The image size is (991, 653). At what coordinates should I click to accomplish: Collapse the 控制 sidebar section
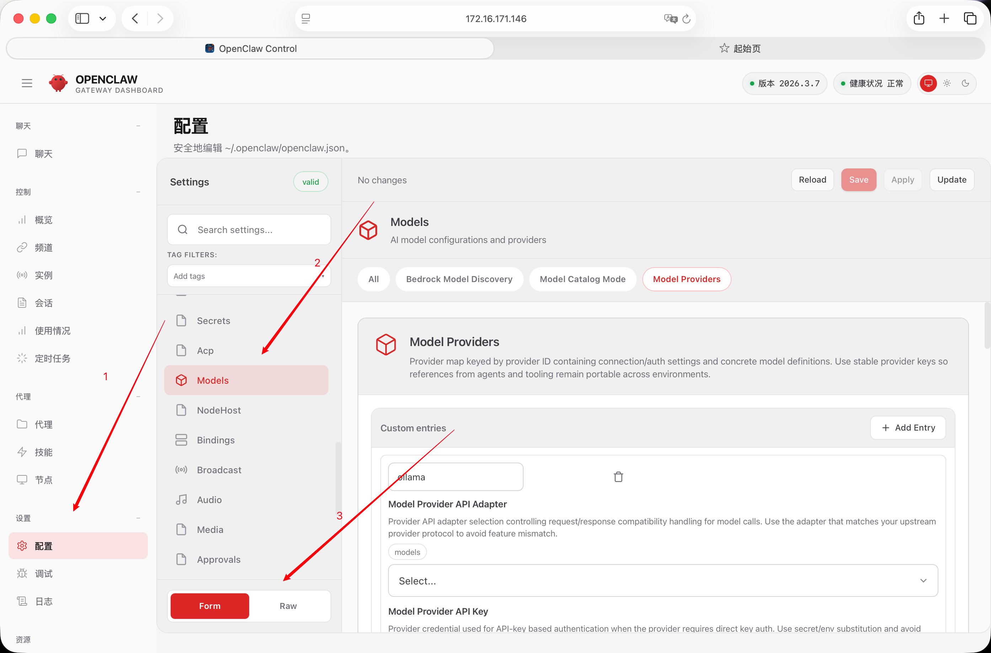(x=138, y=192)
